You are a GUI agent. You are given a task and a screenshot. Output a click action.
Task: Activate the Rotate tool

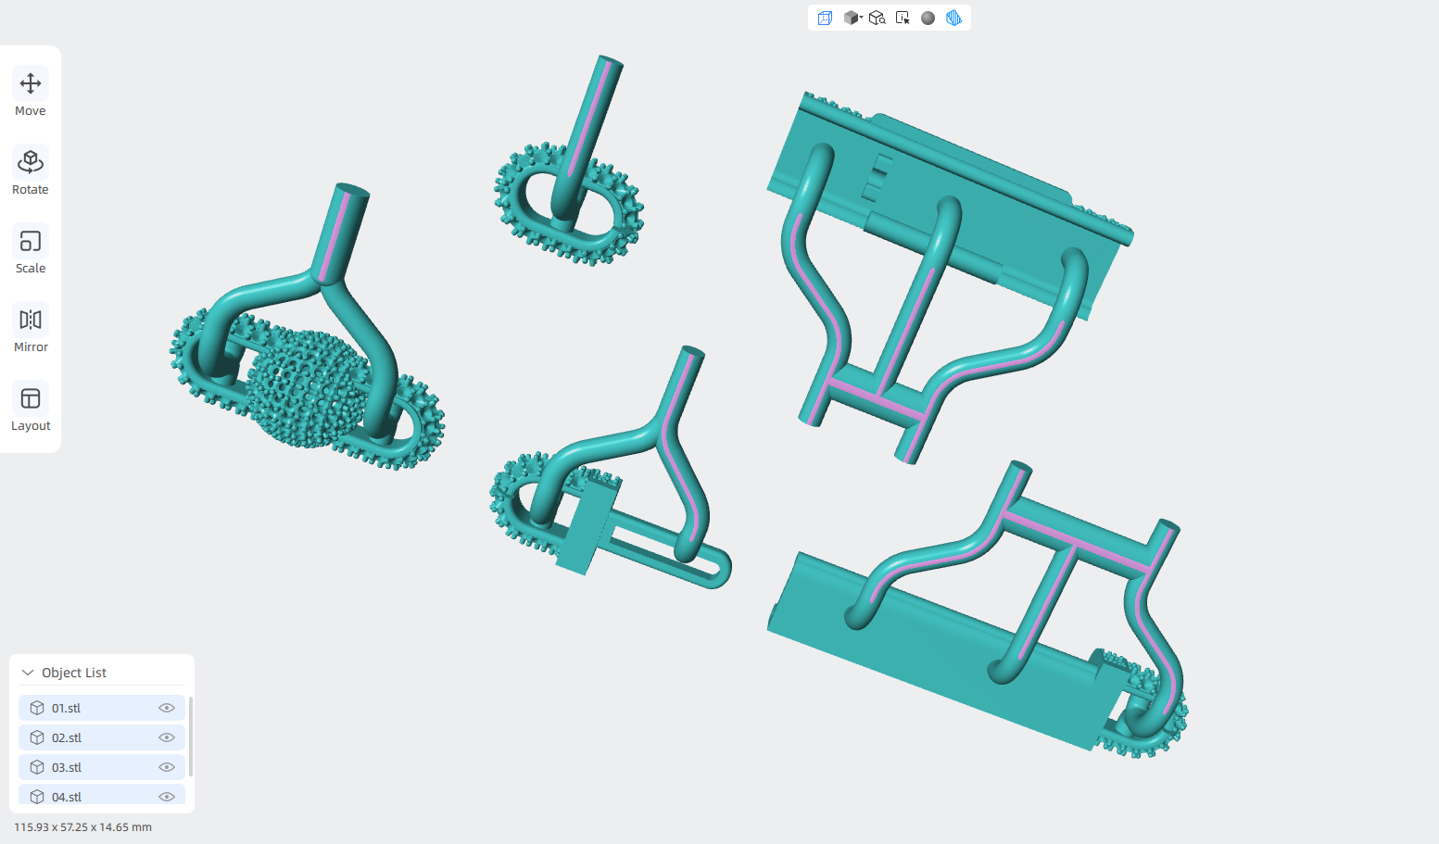click(x=31, y=172)
